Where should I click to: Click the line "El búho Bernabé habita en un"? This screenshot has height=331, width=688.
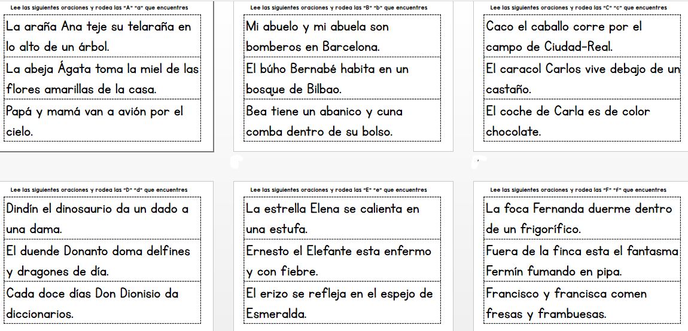coord(327,69)
